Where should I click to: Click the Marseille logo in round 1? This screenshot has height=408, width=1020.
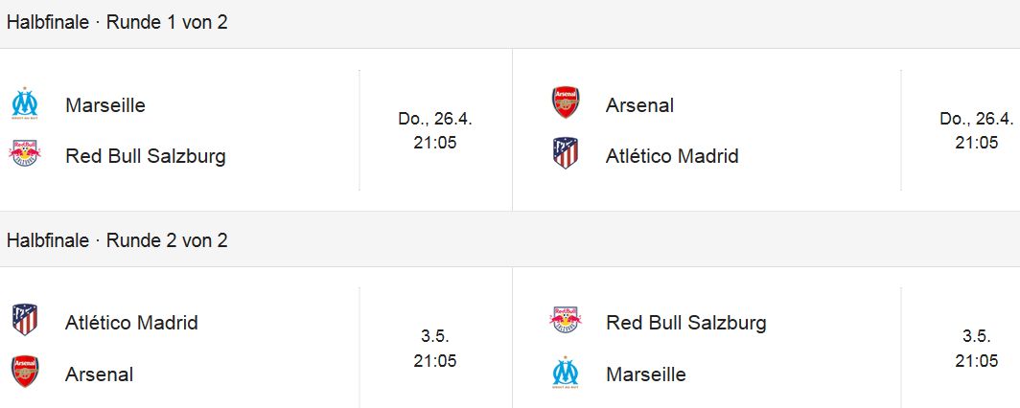point(25,102)
